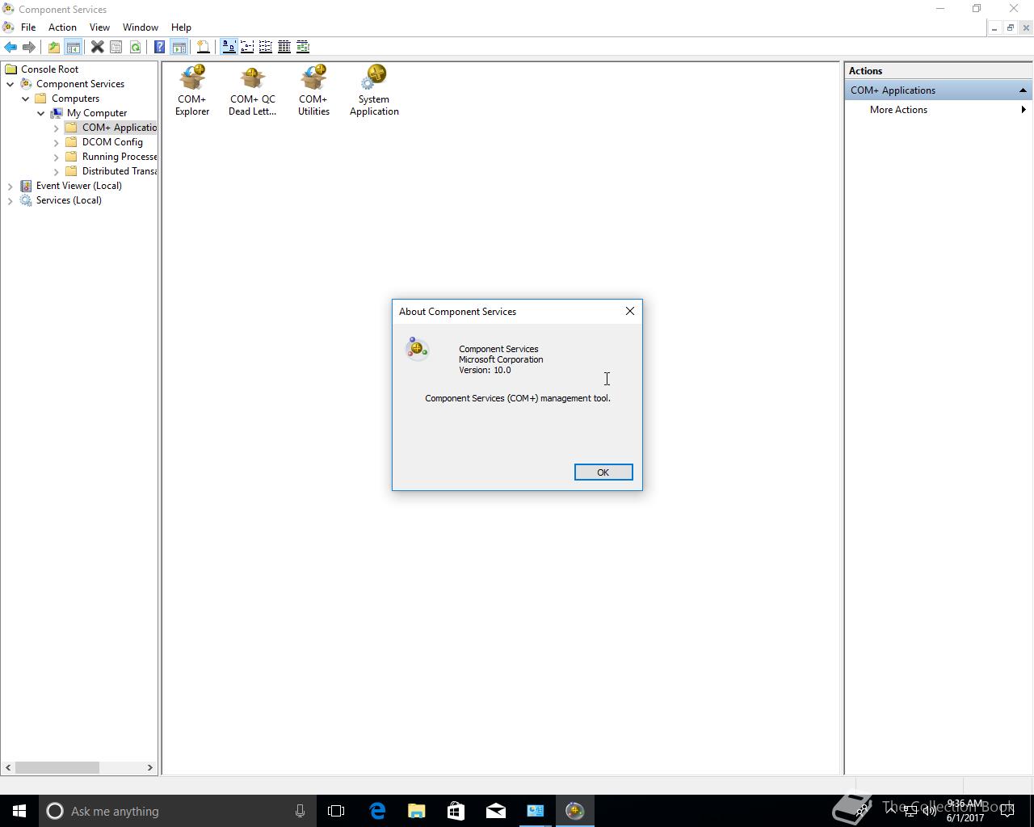The height and width of the screenshot is (827, 1034).
Task: Switch to Detail view toolbar button
Action: 284,47
